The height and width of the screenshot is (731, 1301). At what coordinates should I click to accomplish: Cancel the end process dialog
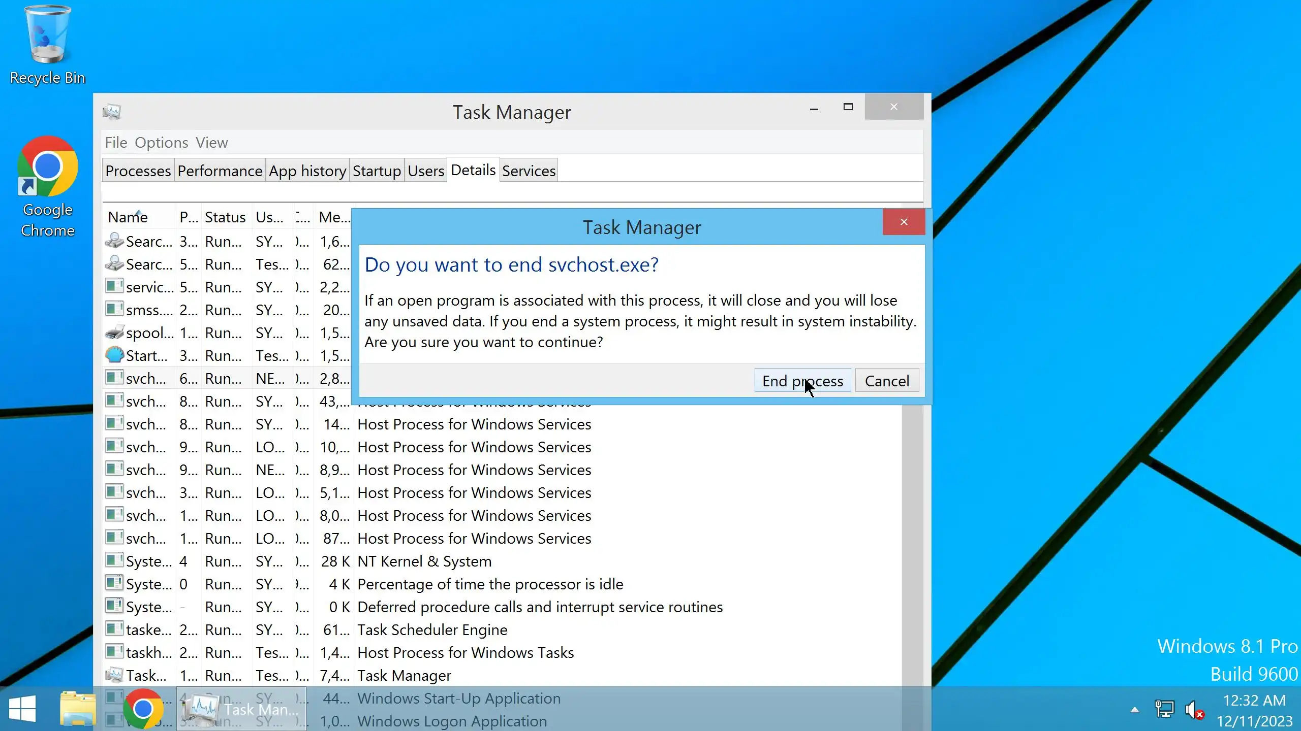click(886, 381)
